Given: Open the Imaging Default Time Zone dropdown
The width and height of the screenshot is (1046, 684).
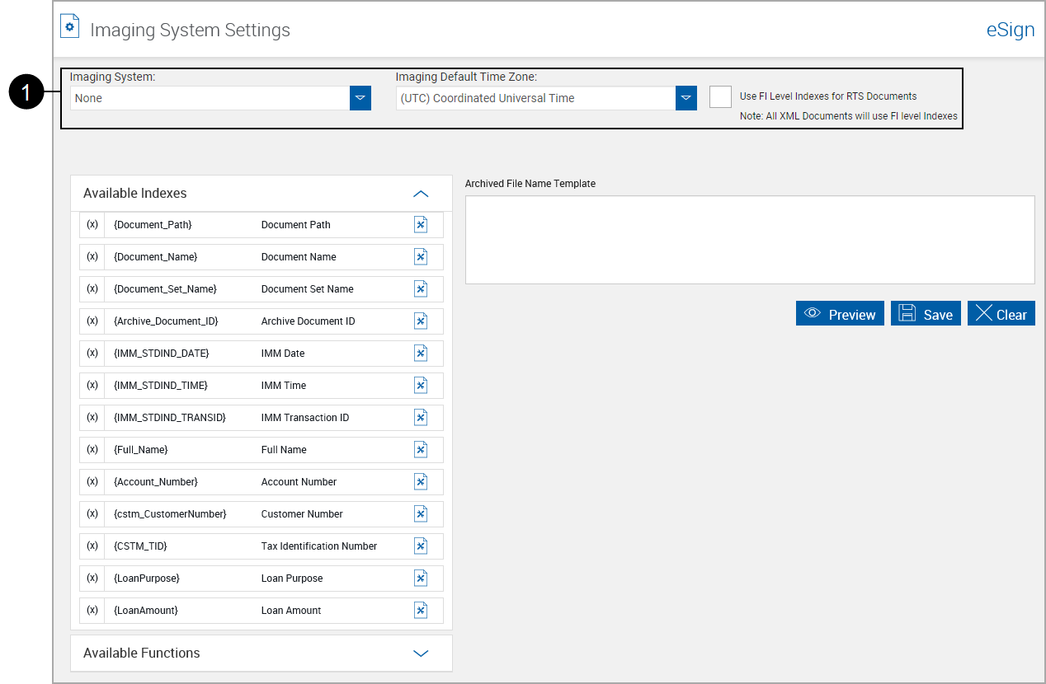Looking at the screenshot, I should 686,97.
